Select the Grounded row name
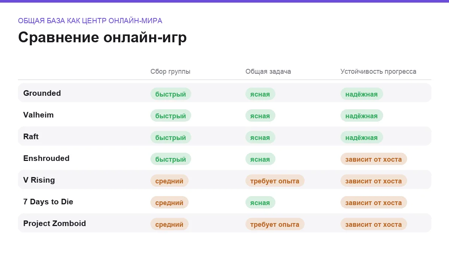Screen dimensions: 449x253 click(x=42, y=93)
